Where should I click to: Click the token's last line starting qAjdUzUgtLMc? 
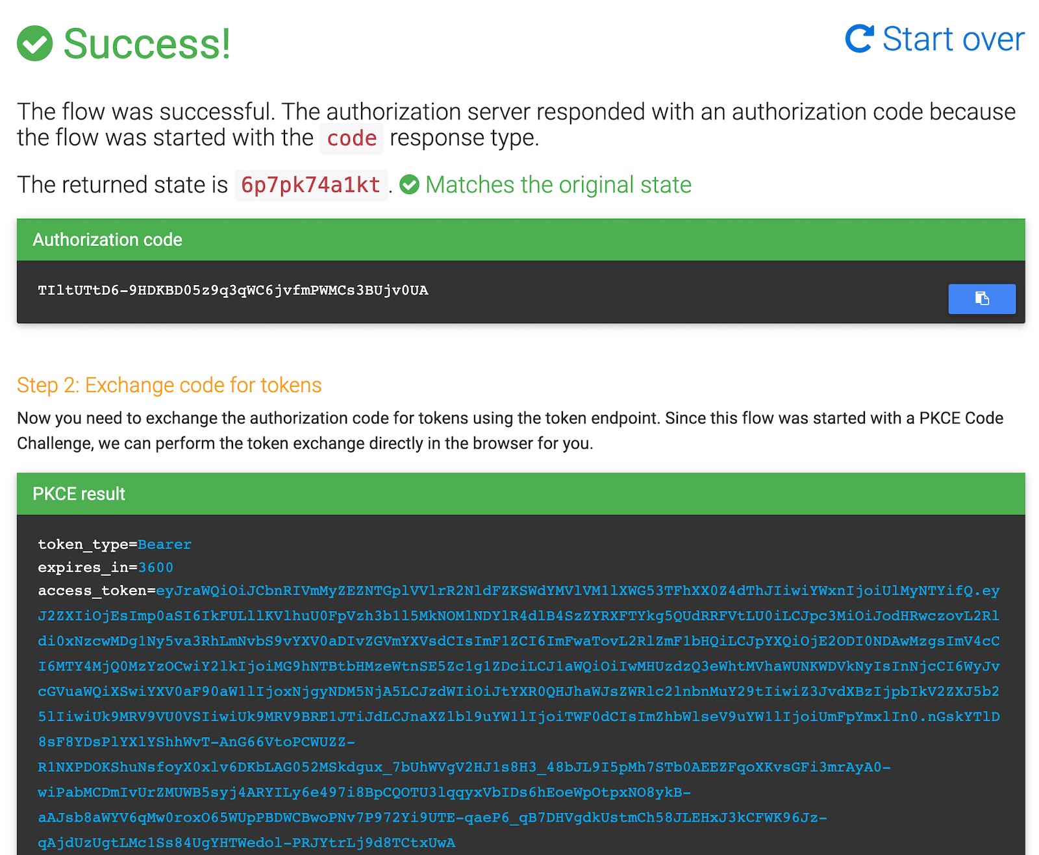pos(246,843)
